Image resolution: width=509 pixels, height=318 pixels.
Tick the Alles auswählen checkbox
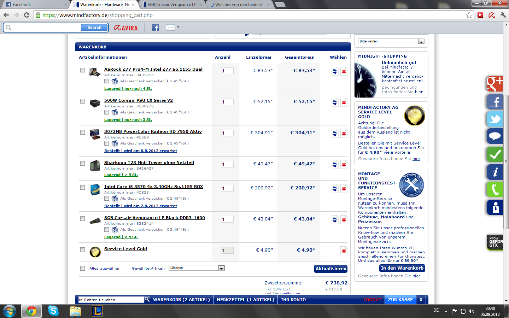tap(82, 269)
